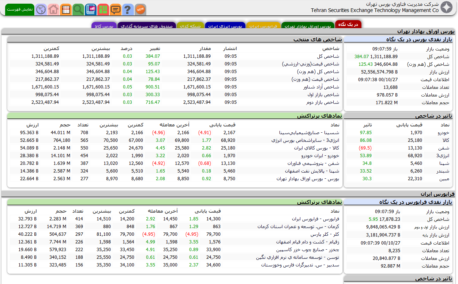
Task: Open 'کرمان - س. توسعه و عمران استان کرمان'
Action: tap(298, 227)
